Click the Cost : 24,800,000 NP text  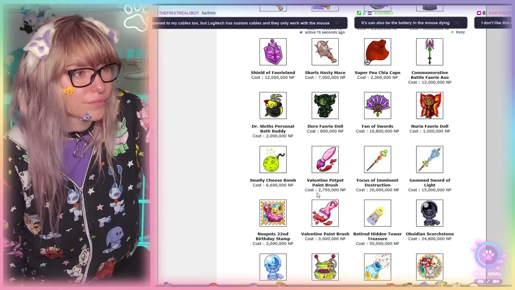pos(430,238)
